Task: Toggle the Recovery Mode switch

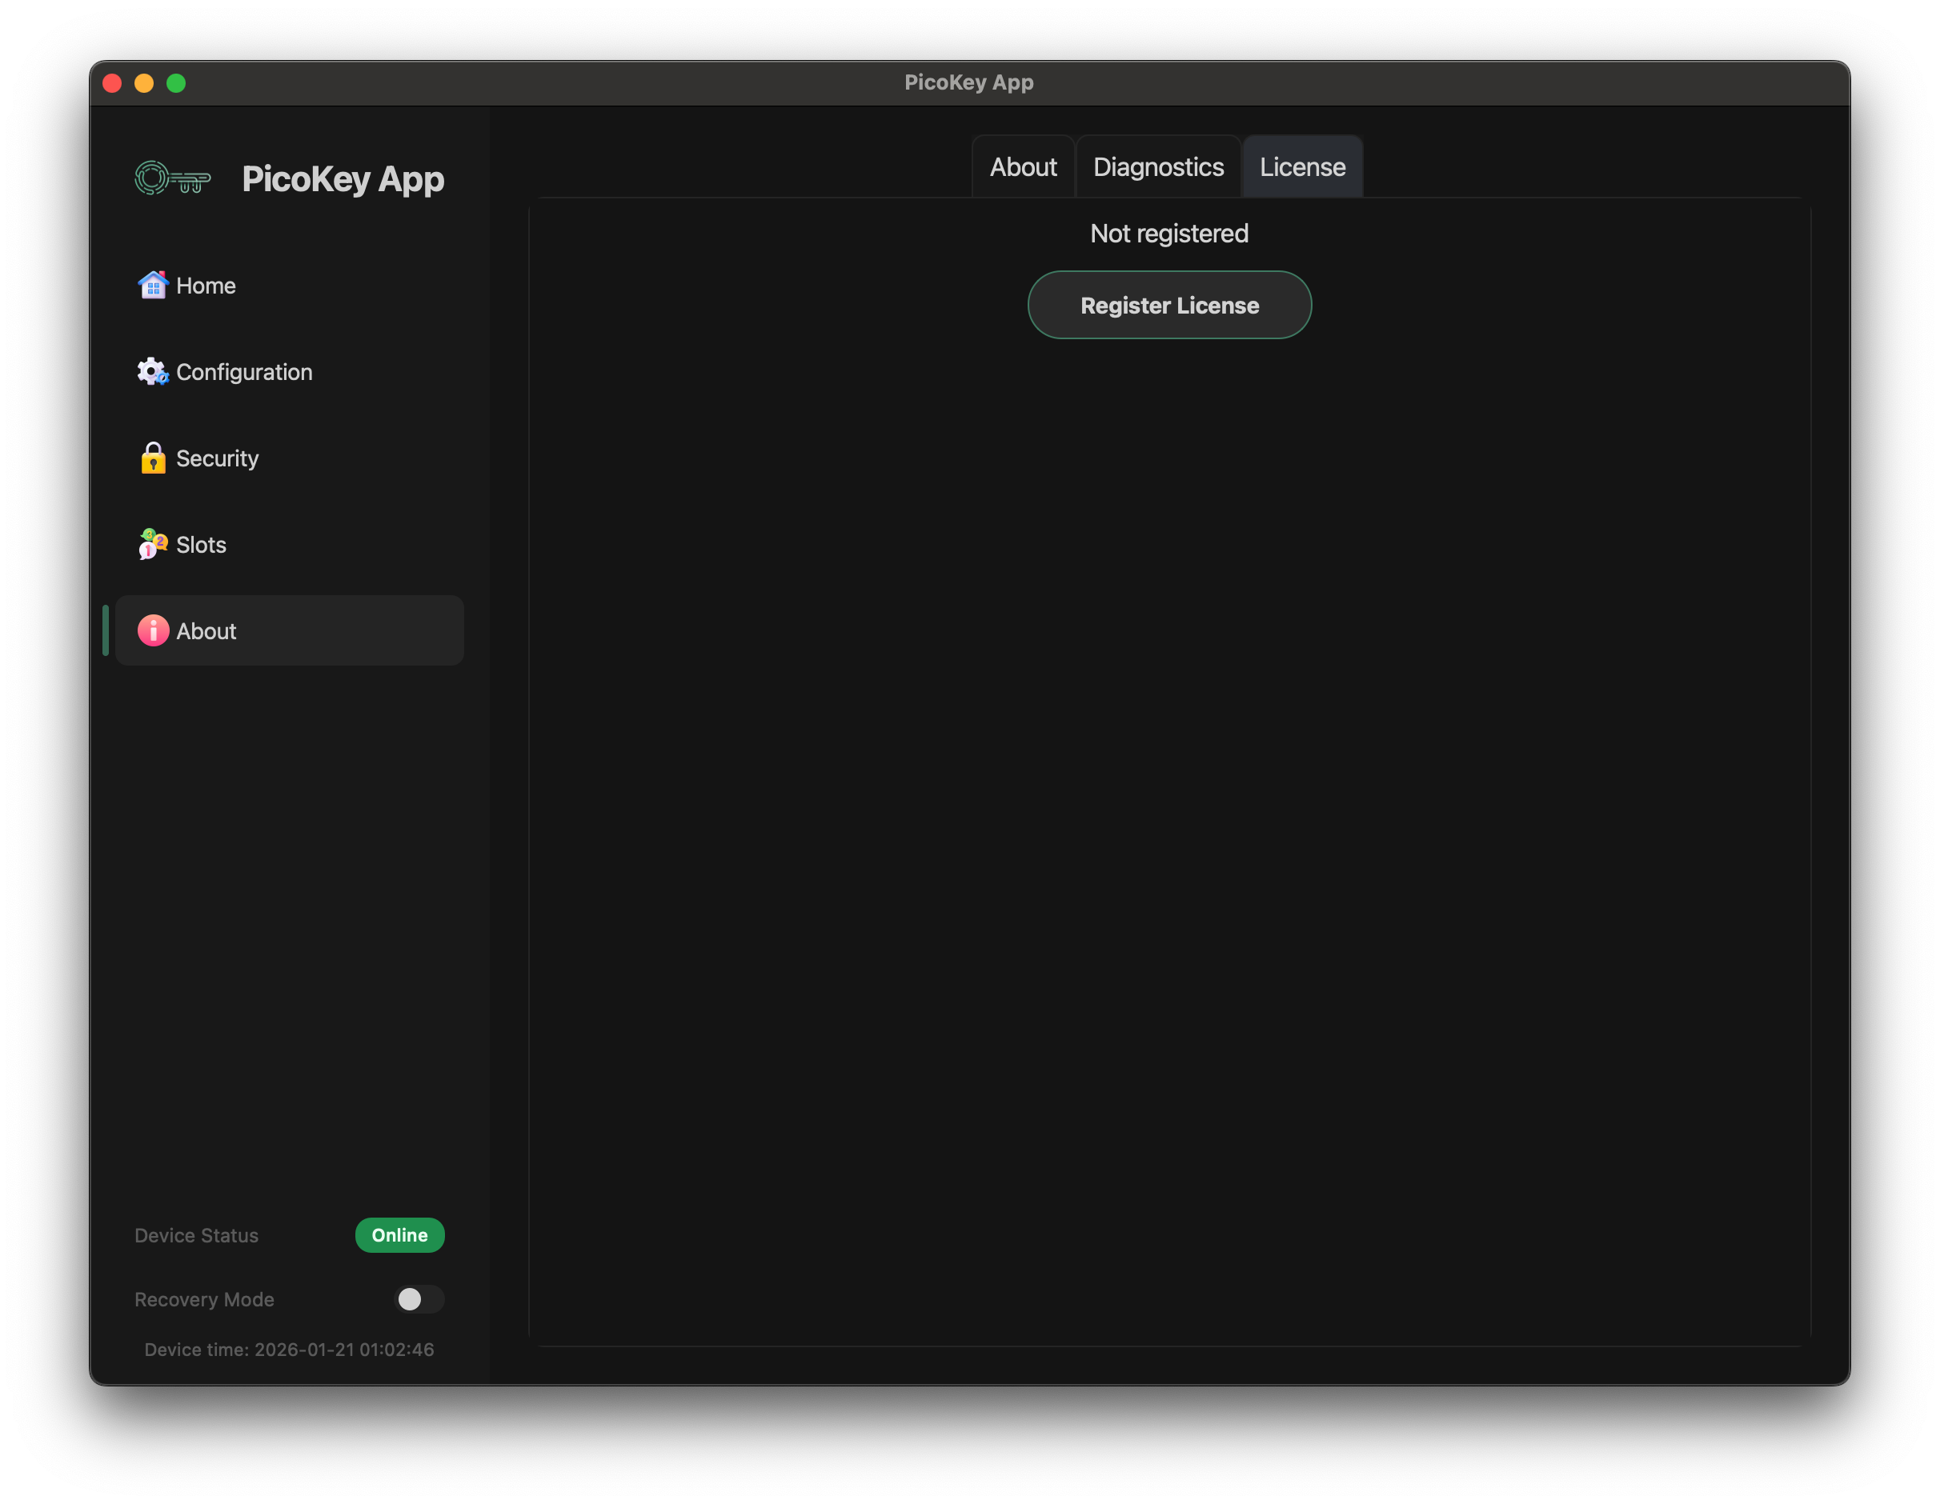Action: point(419,1299)
